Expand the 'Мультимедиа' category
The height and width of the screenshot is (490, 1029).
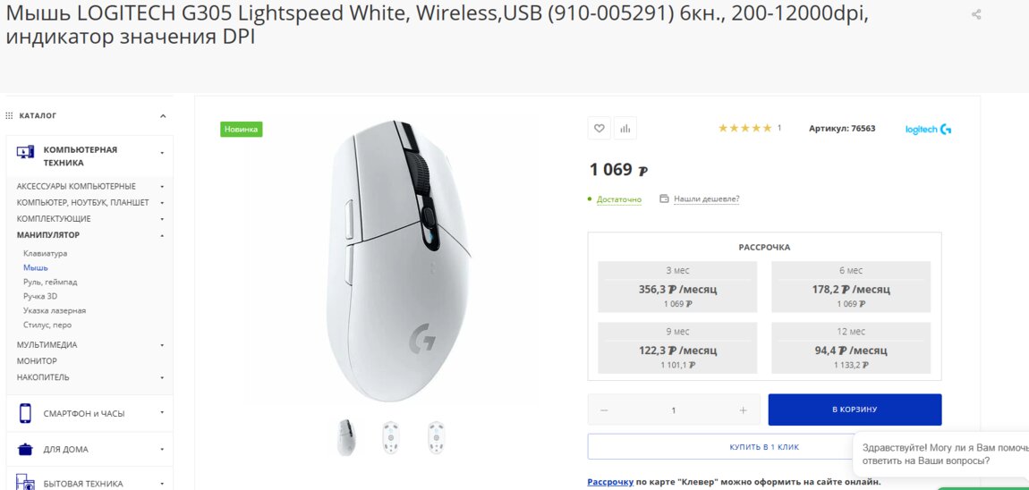pyautogui.click(x=162, y=345)
